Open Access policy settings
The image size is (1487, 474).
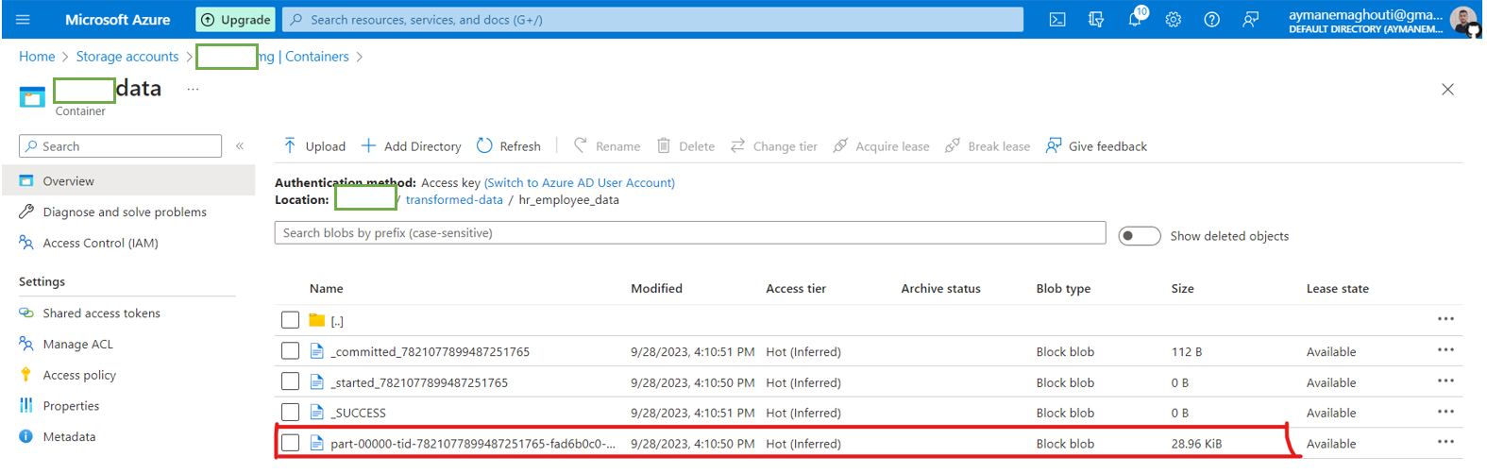pos(79,376)
